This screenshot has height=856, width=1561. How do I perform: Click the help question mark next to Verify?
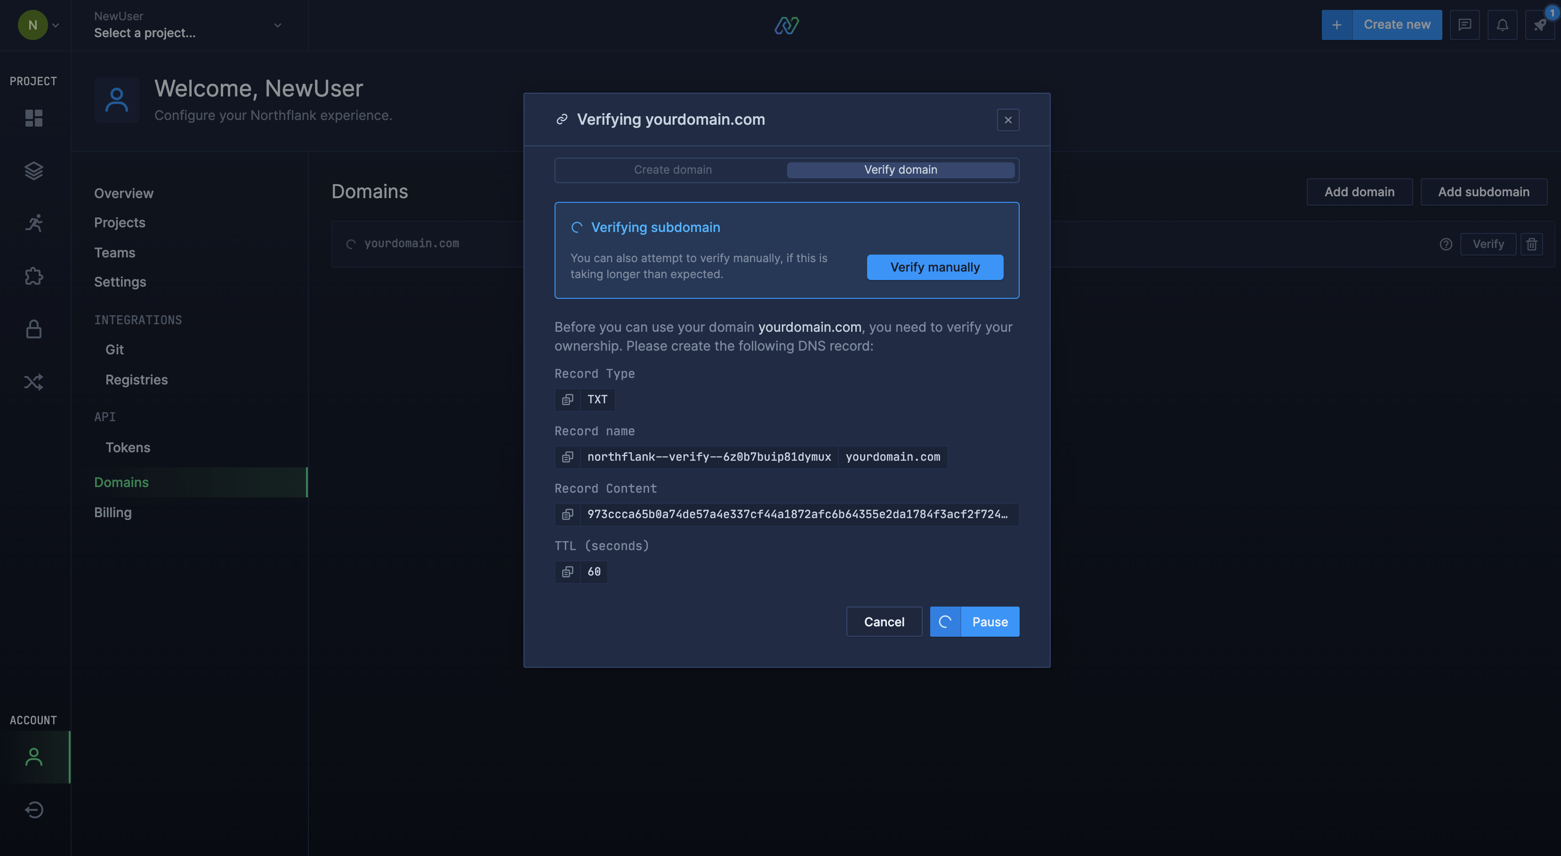(x=1446, y=244)
